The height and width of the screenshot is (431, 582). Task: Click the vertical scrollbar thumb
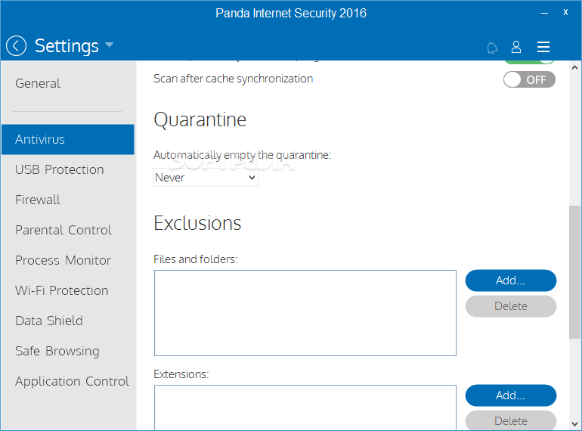point(574,271)
